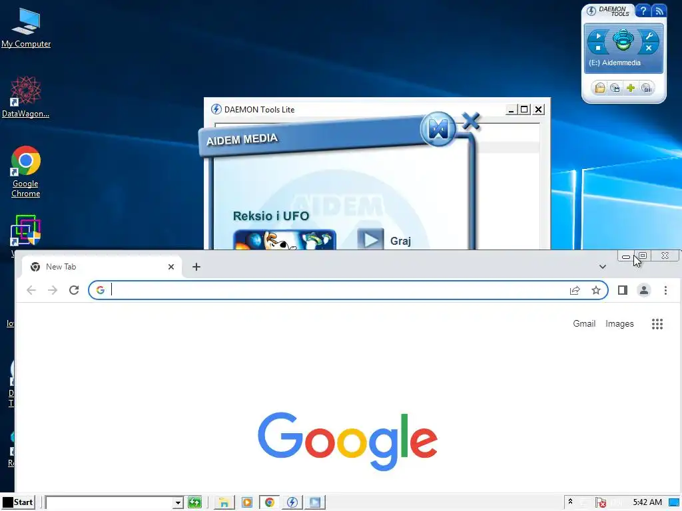Click the blue notification icon in tray
The width and height of the screenshot is (682, 511).
click(x=674, y=503)
